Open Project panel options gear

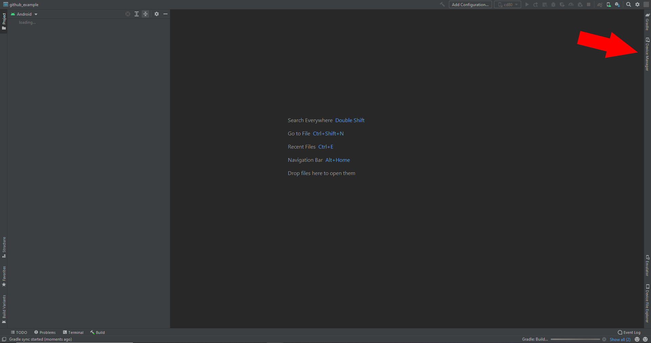tap(156, 14)
